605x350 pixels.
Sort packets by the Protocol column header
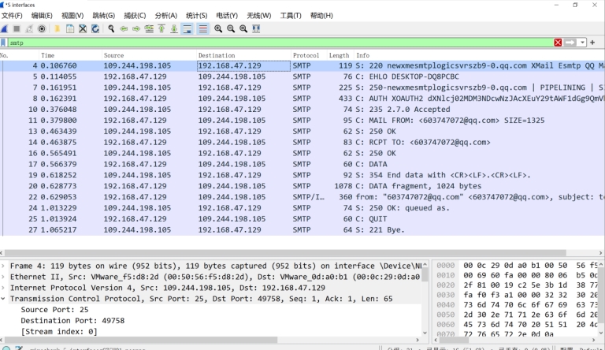(306, 55)
